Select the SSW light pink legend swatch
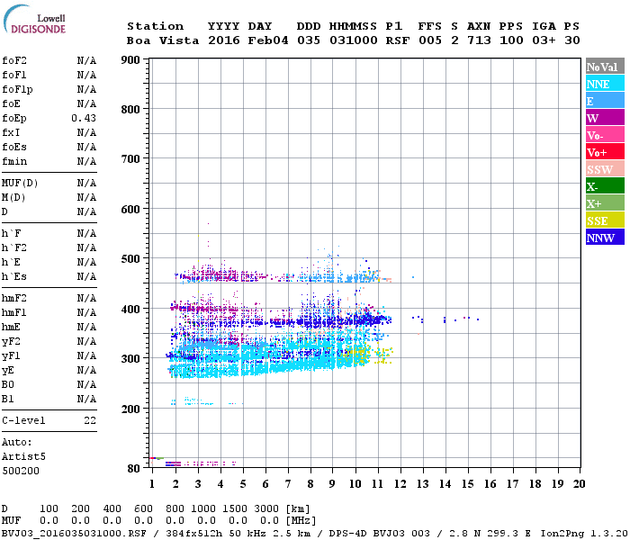The height and width of the screenshot is (540, 630). click(605, 169)
